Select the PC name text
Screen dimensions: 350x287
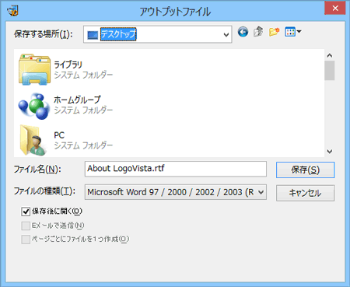[x=59, y=135]
